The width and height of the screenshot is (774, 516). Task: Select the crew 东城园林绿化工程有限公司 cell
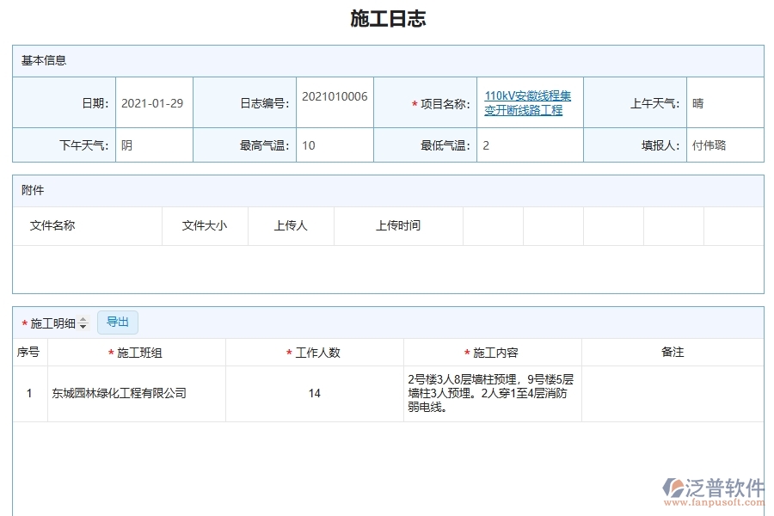tap(120, 393)
